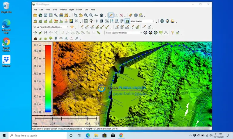Click the water droplet classification icon
Screen dimensions: 233x139
(x=66, y=39)
